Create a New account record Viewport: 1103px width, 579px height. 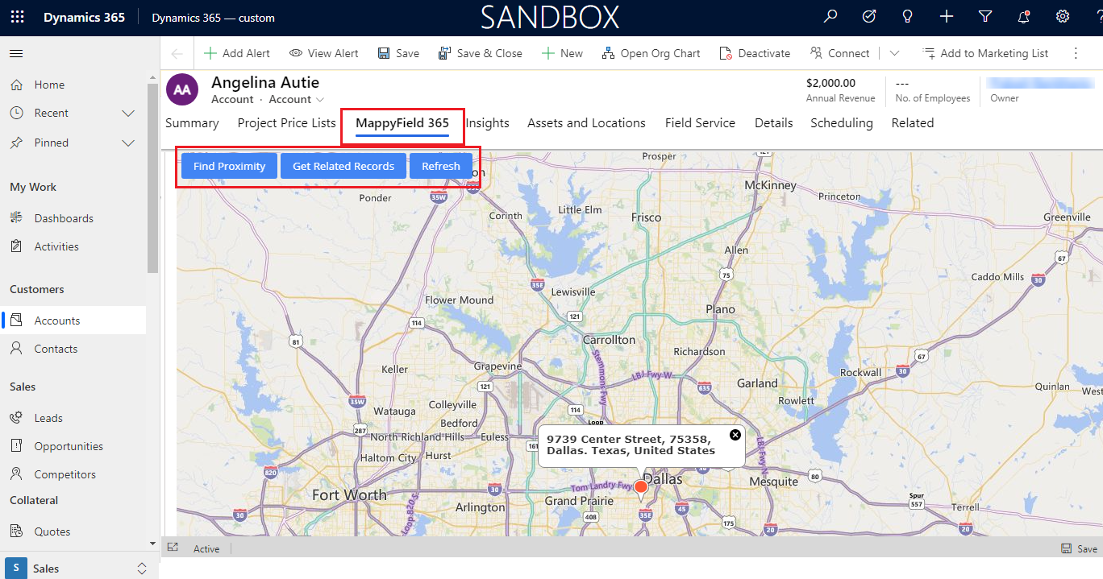562,53
